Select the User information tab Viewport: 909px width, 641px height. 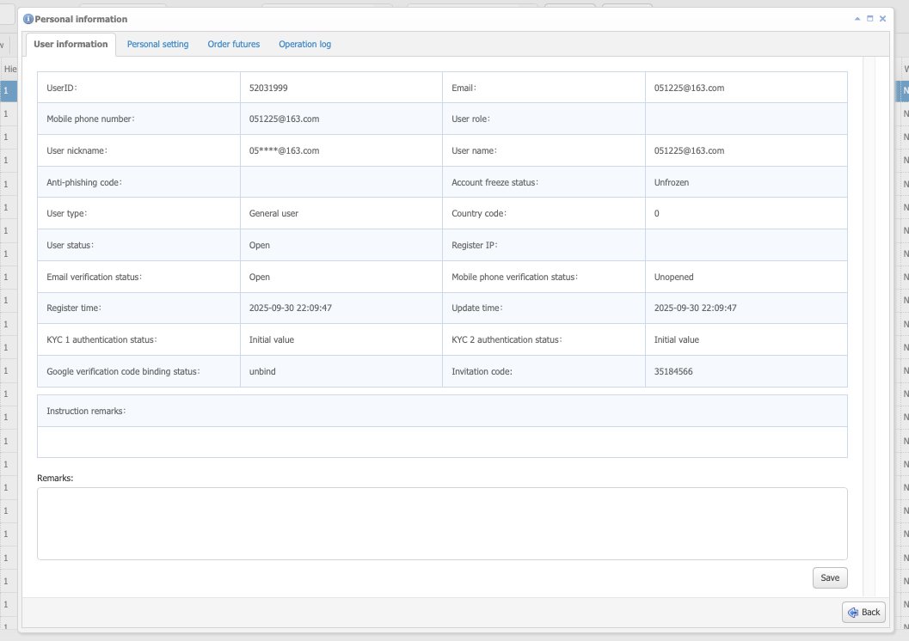tap(71, 45)
